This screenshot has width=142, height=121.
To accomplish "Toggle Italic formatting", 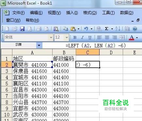I will [x=82, y=38].
